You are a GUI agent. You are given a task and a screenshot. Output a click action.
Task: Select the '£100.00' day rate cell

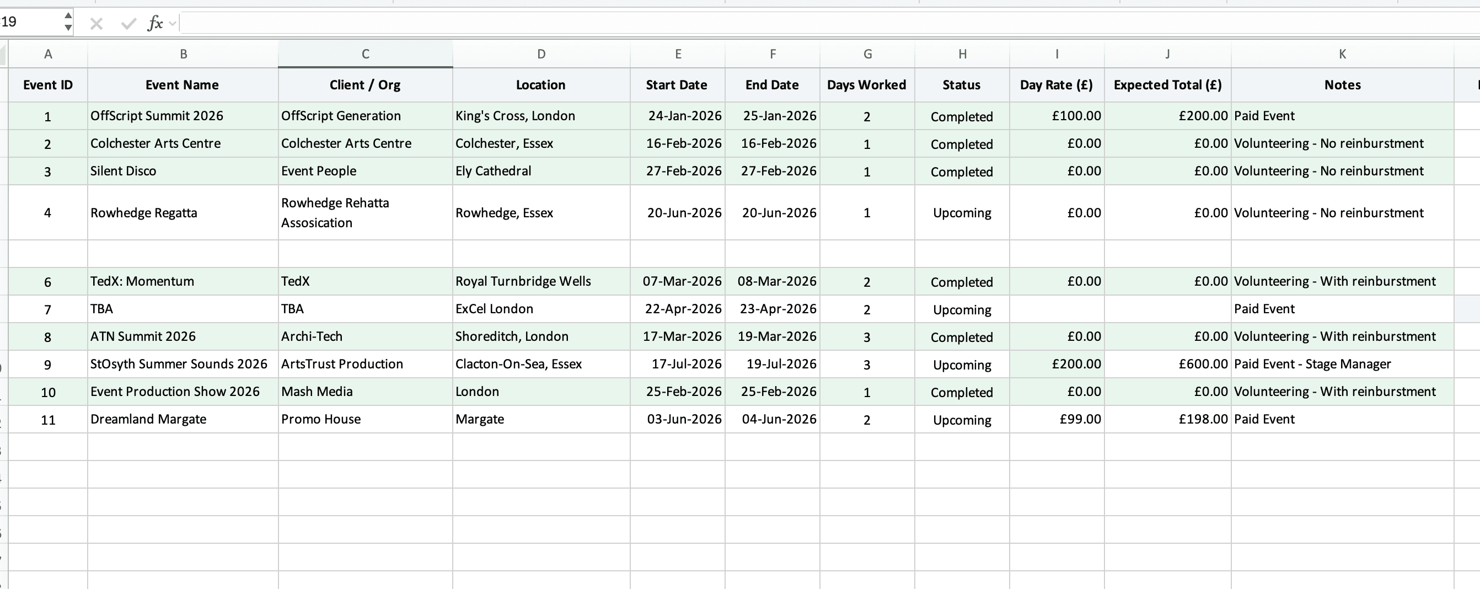(x=1057, y=116)
